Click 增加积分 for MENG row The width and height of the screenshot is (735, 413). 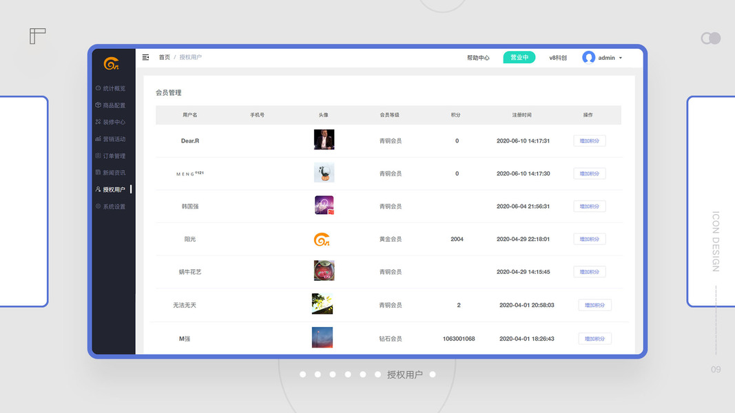589,173
